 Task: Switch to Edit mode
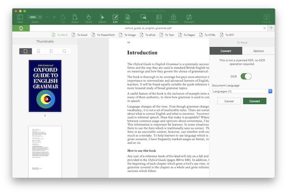(115, 18)
